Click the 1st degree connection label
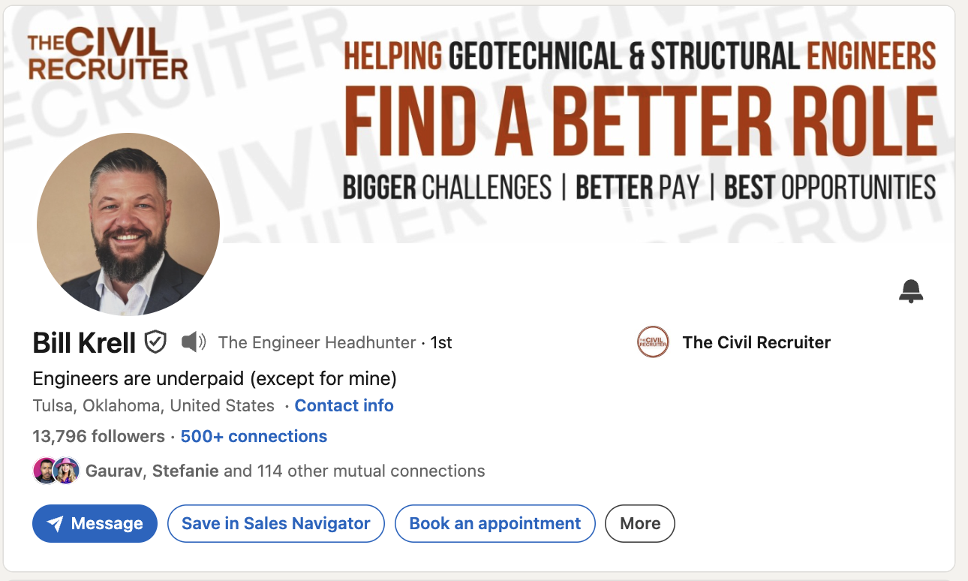 point(441,342)
